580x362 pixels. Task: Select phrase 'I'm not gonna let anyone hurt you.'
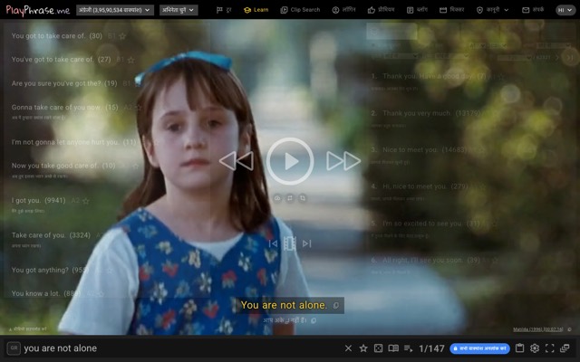click(73, 142)
